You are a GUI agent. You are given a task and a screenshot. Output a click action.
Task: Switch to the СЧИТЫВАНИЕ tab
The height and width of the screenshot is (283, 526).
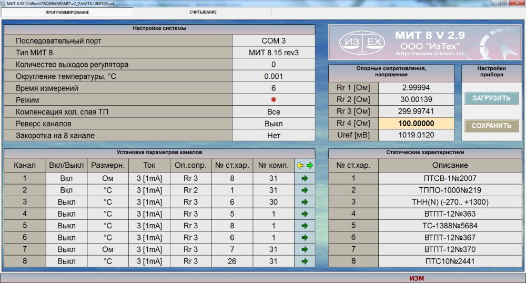(x=203, y=12)
